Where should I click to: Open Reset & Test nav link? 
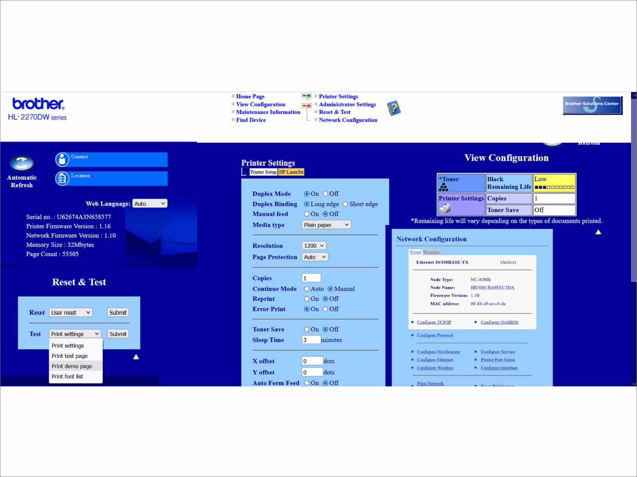pyautogui.click(x=334, y=112)
